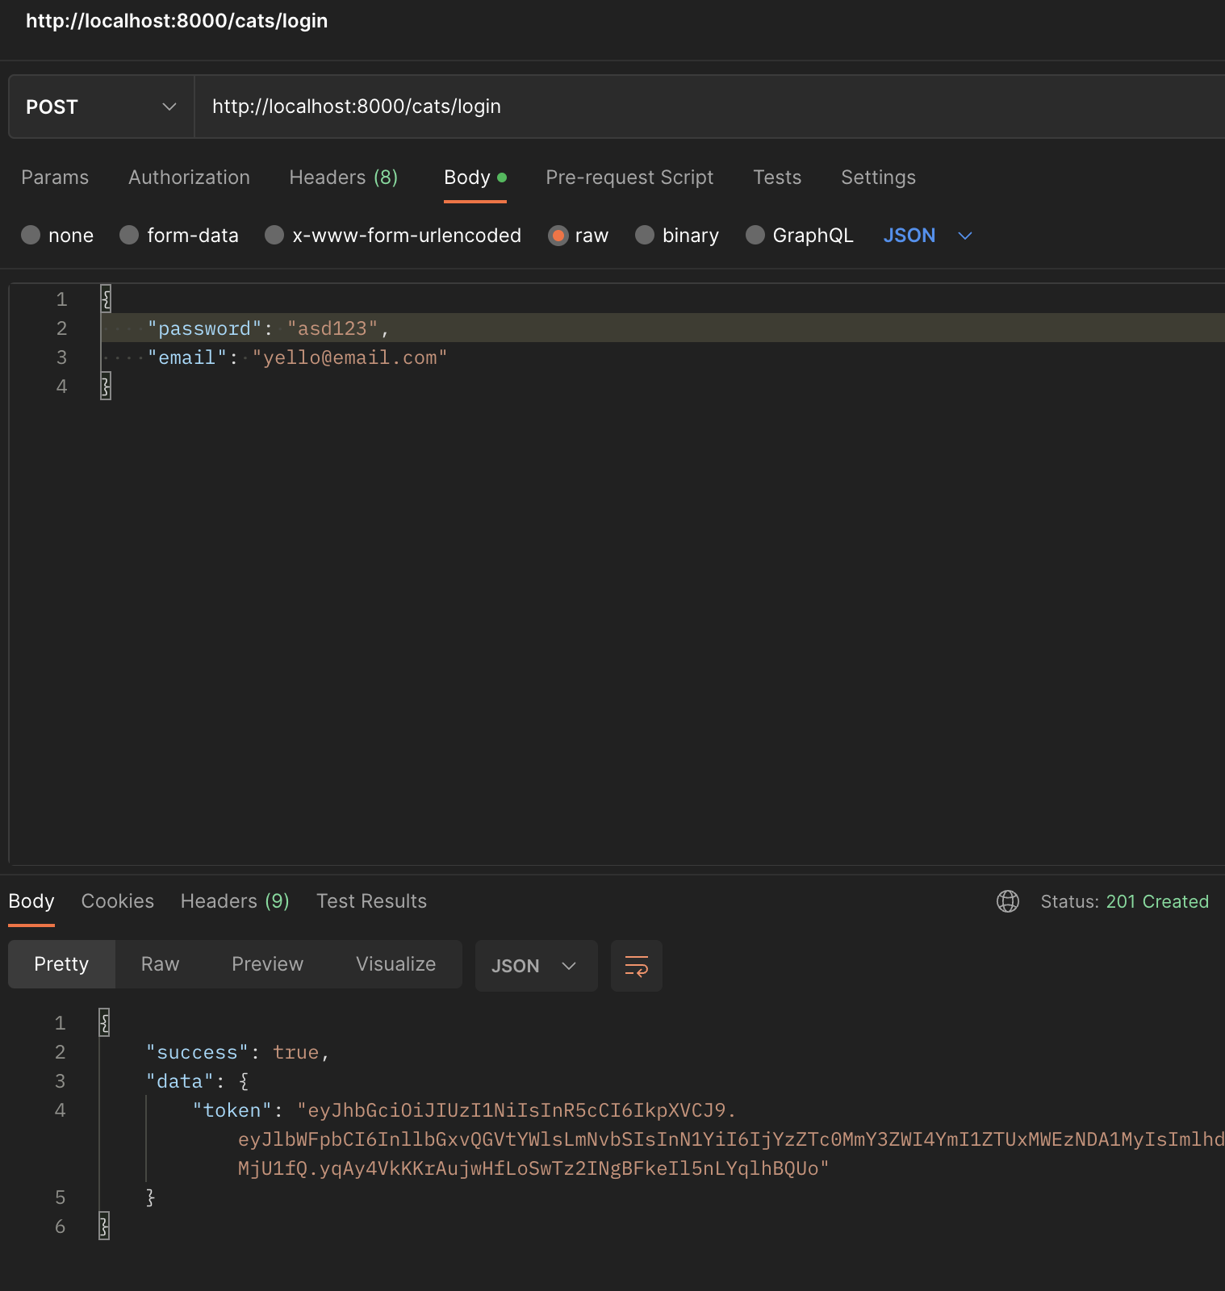Open the response JSON format dropdown
The image size is (1225, 1291).
pos(536,966)
